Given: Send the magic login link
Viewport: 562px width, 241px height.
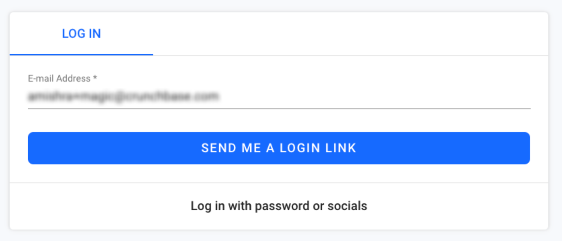Looking at the screenshot, I should pyautogui.click(x=279, y=148).
